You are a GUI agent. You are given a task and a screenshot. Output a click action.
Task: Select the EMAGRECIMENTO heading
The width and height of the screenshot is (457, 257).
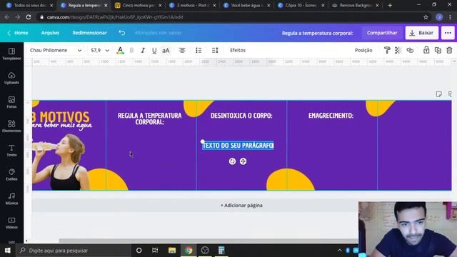point(331,116)
